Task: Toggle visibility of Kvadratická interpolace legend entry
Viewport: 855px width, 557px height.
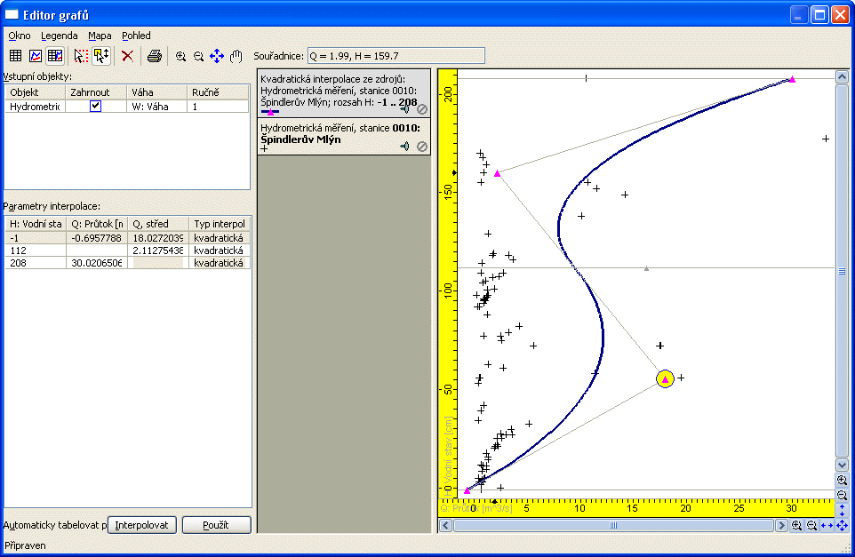Action: tap(405, 110)
